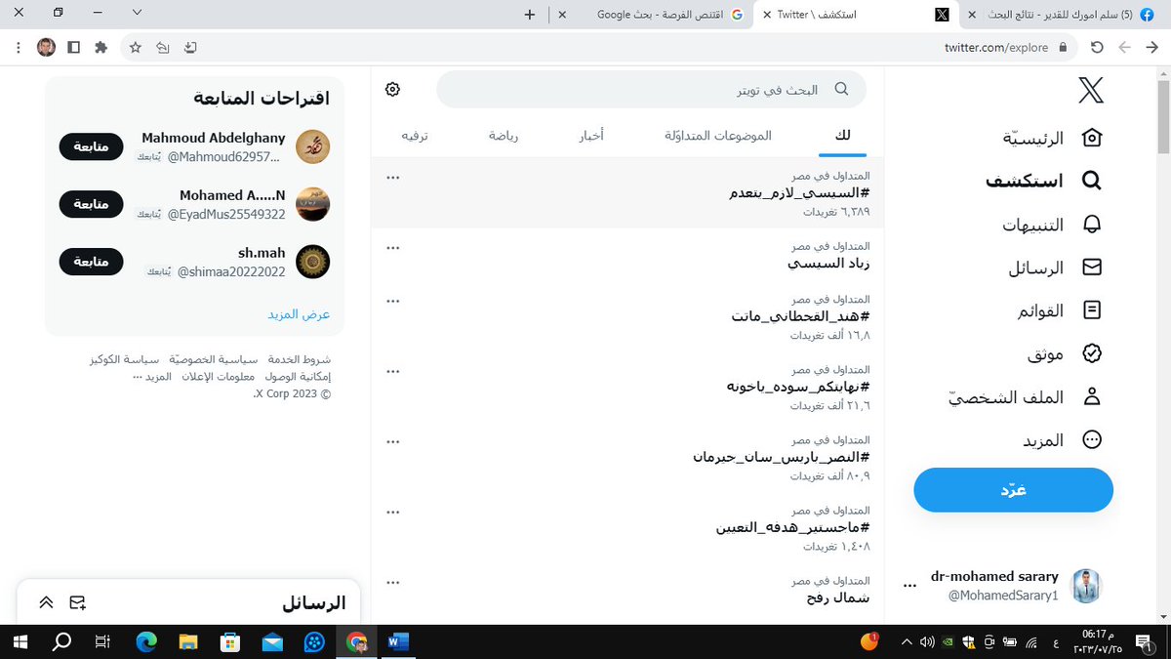This screenshot has width=1171, height=659.
Task: Open trending hashtag #النصر_باريس_سان_جيرمان
Action: [x=781, y=457]
